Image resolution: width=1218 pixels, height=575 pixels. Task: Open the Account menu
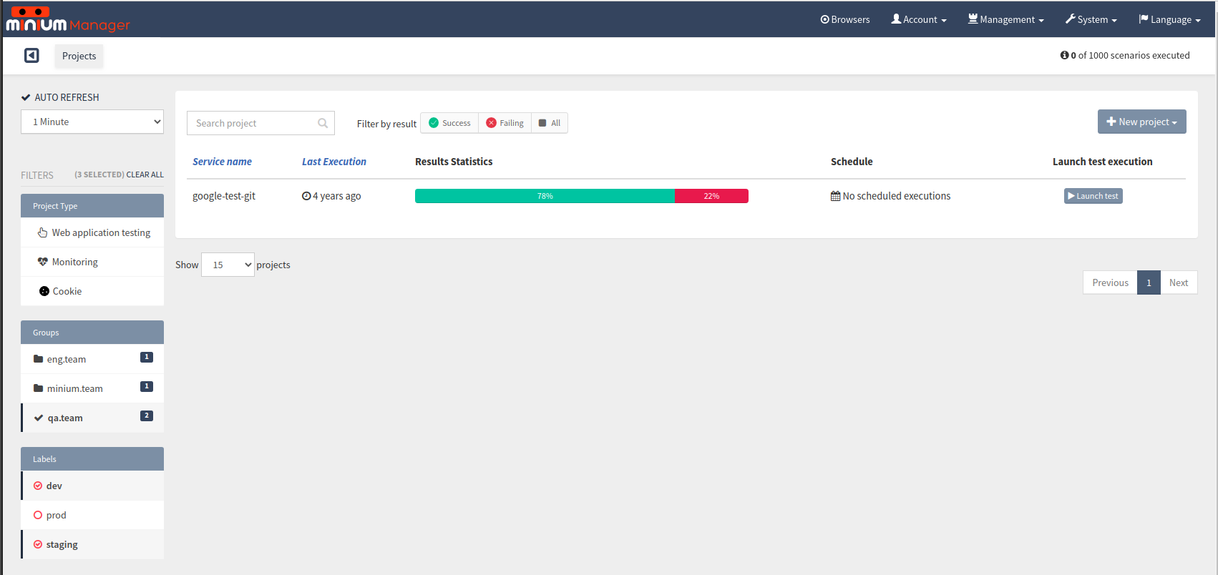919,19
